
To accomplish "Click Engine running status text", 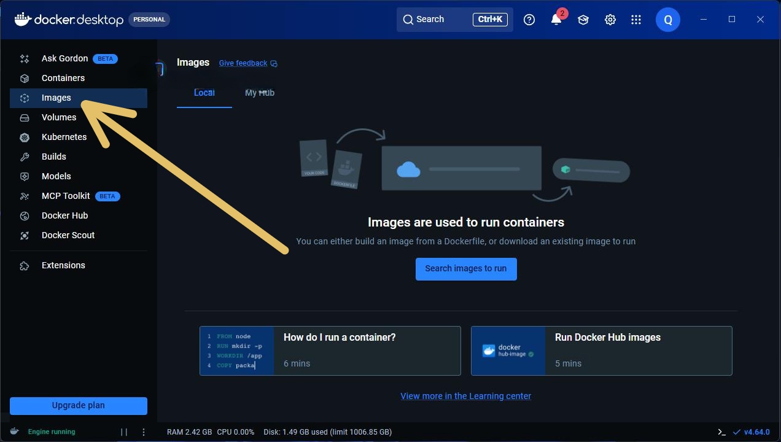I will pos(52,432).
